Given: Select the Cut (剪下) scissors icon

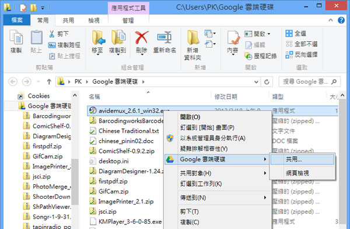Looking at the screenshot, I should click(x=52, y=34).
